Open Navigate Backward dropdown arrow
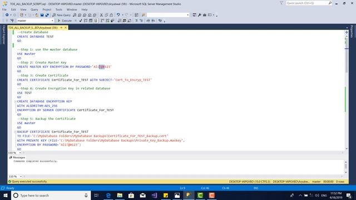This screenshot has width=356, height=200. pyautogui.click(x=11, y=15)
